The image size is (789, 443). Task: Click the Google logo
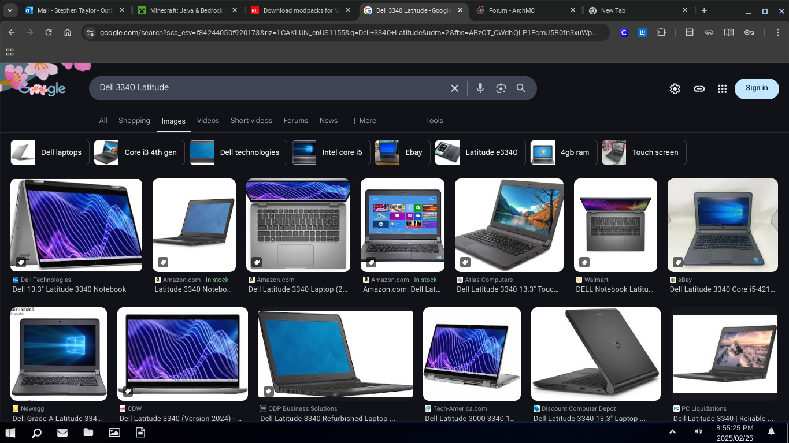tap(42, 88)
